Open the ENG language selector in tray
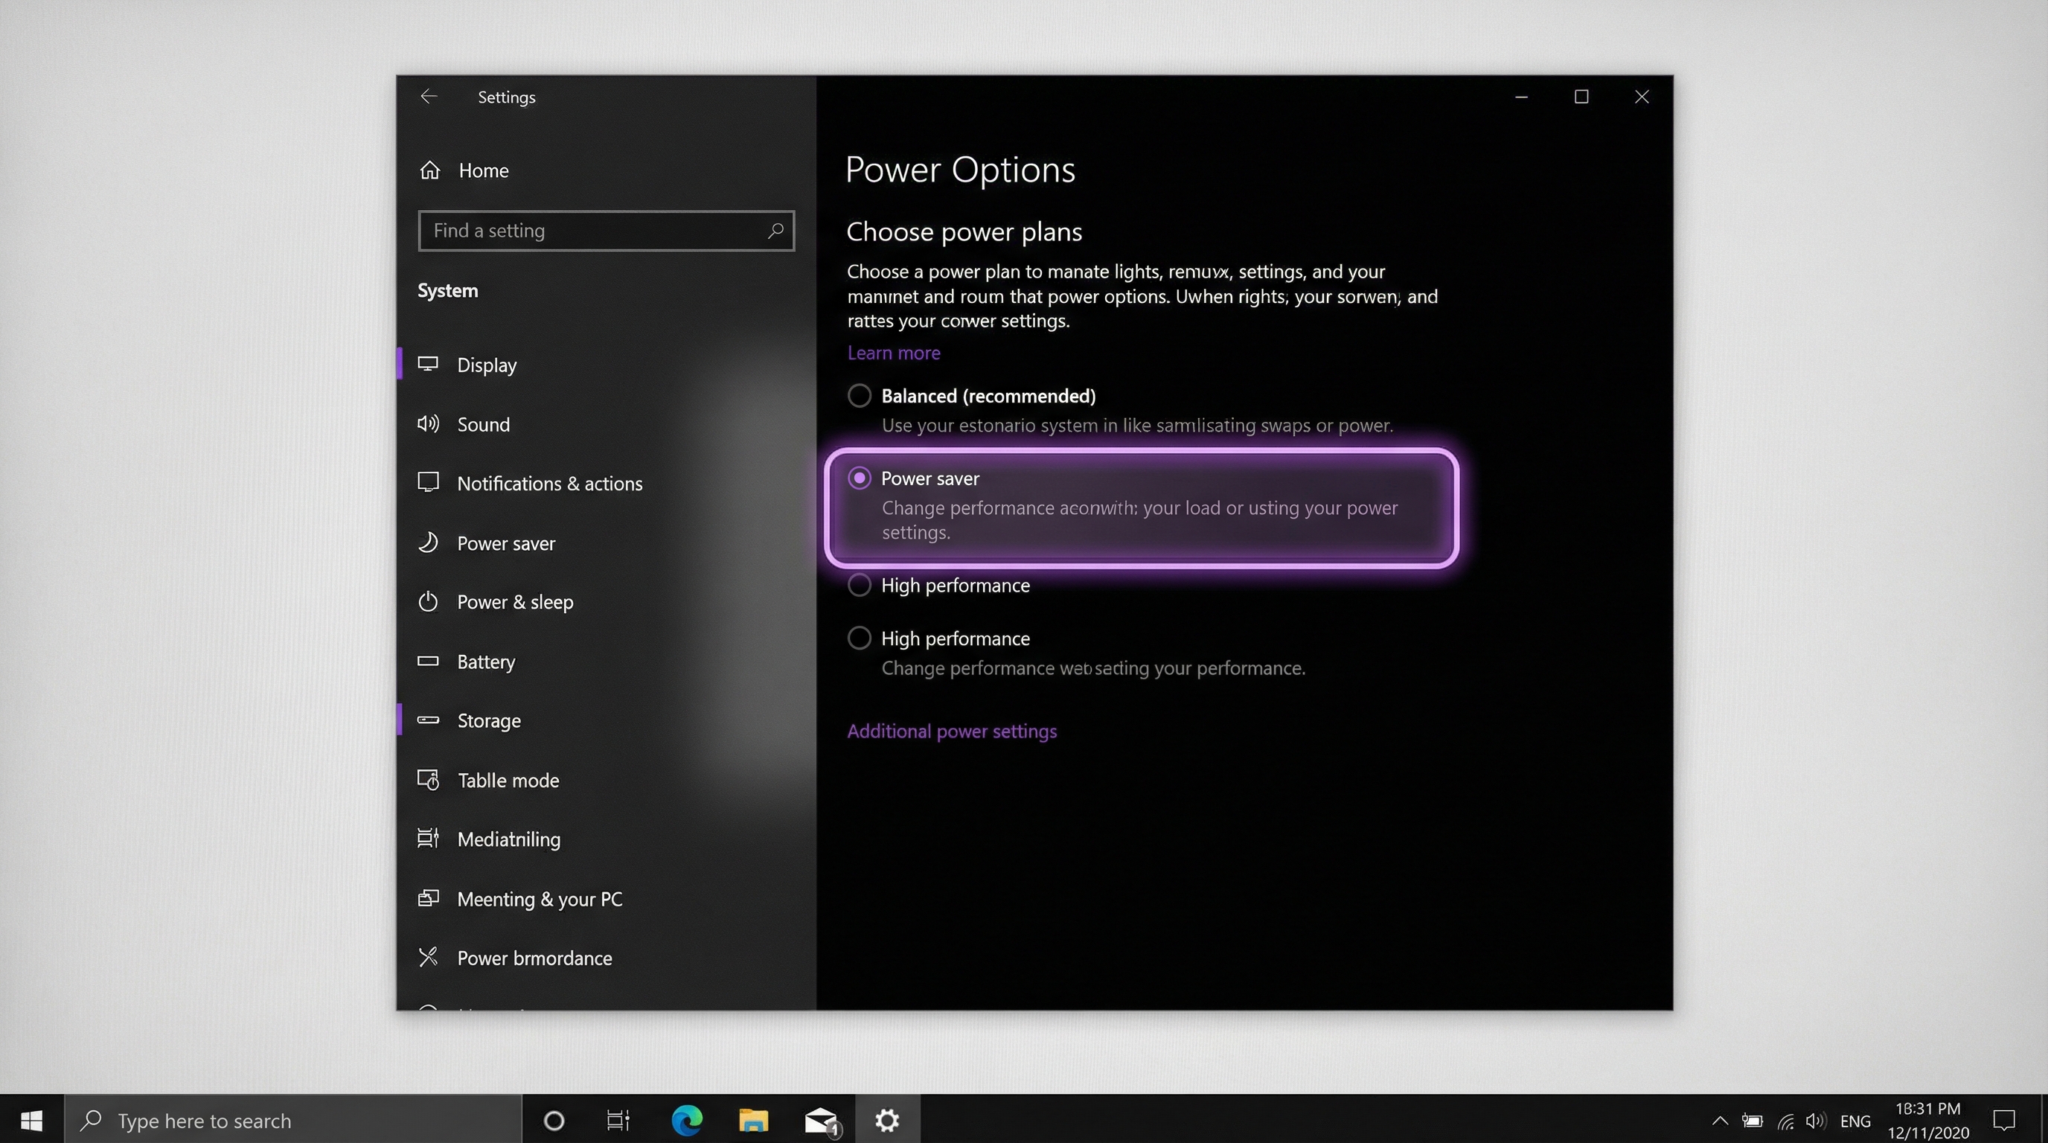This screenshot has width=2048, height=1143. [x=1855, y=1121]
